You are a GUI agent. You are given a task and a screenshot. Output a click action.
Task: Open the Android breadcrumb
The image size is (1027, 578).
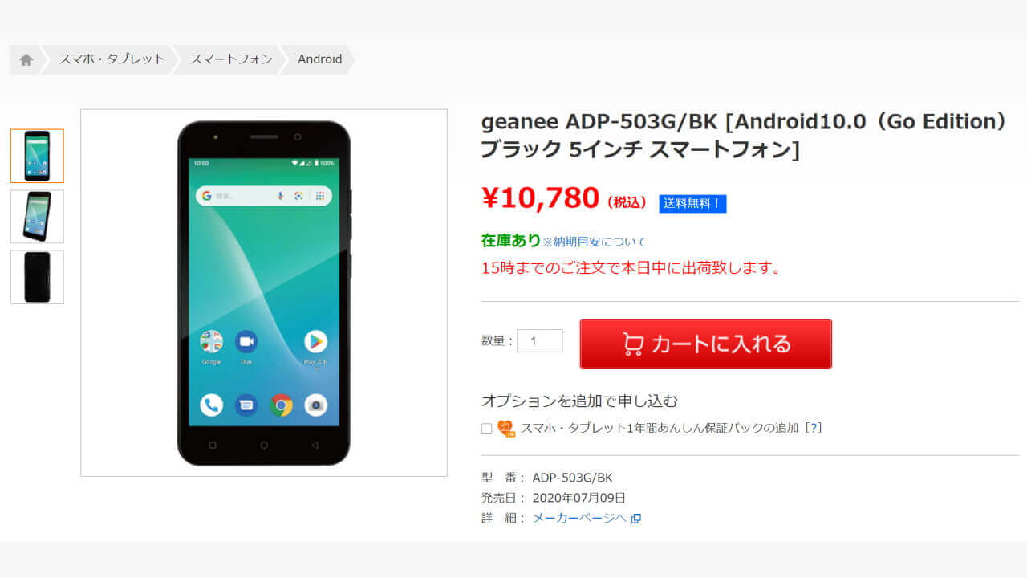coord(319,59)
